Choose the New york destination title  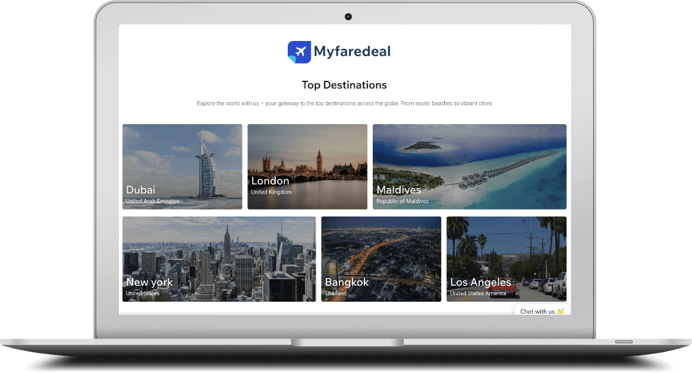[x=149, y=282]
